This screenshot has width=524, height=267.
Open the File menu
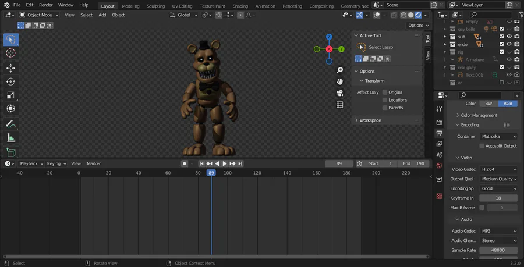[17, 5]
